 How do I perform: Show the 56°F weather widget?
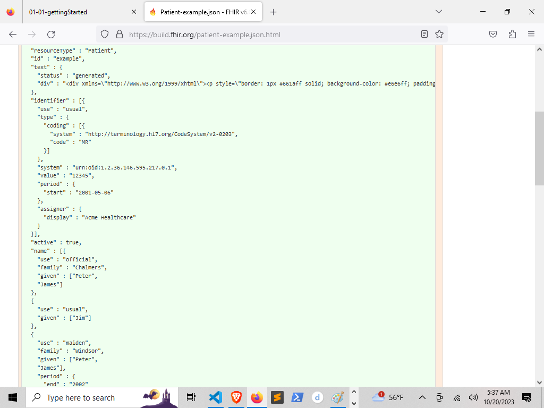387,397
